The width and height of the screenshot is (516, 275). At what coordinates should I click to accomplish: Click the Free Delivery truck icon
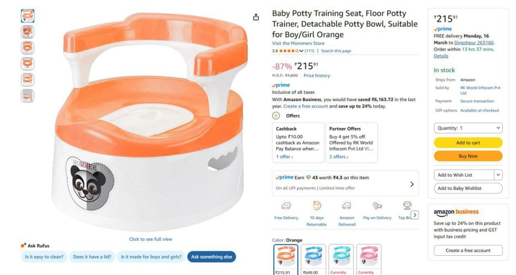point(286,206)
